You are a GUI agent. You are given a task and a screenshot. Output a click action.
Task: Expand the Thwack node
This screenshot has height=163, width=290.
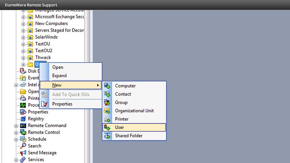point(23,58)
